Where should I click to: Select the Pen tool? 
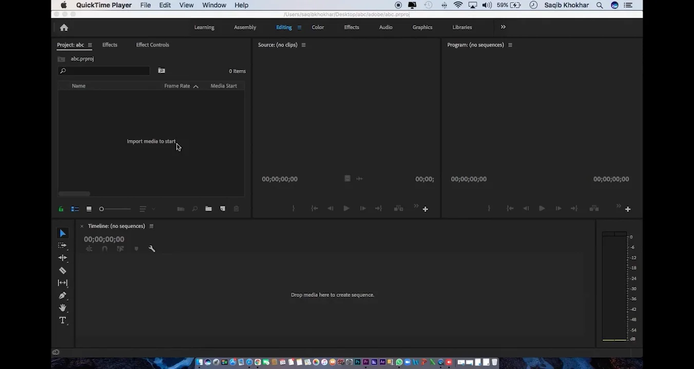point(63,295)
